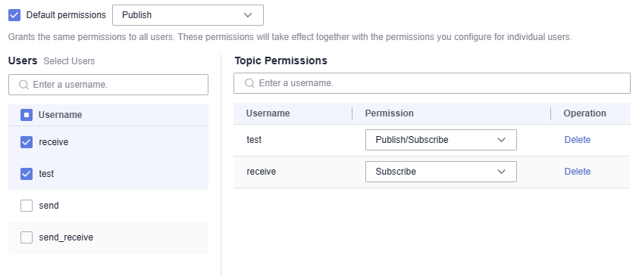636x276 pixels.
Task: Uncheck the test user checkbox
Action: (x=27, y=174)
